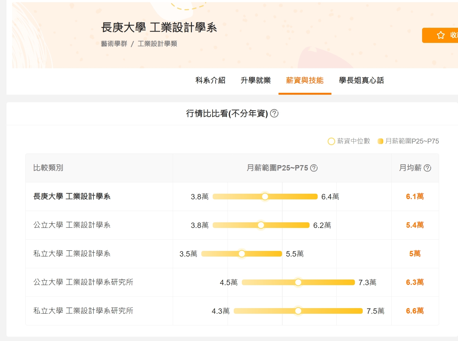Viewport: 458px width, 341px height.
Task: Click median marker on 私立大學 工業設計學系 salary bar
Action: tap(242, 254)
